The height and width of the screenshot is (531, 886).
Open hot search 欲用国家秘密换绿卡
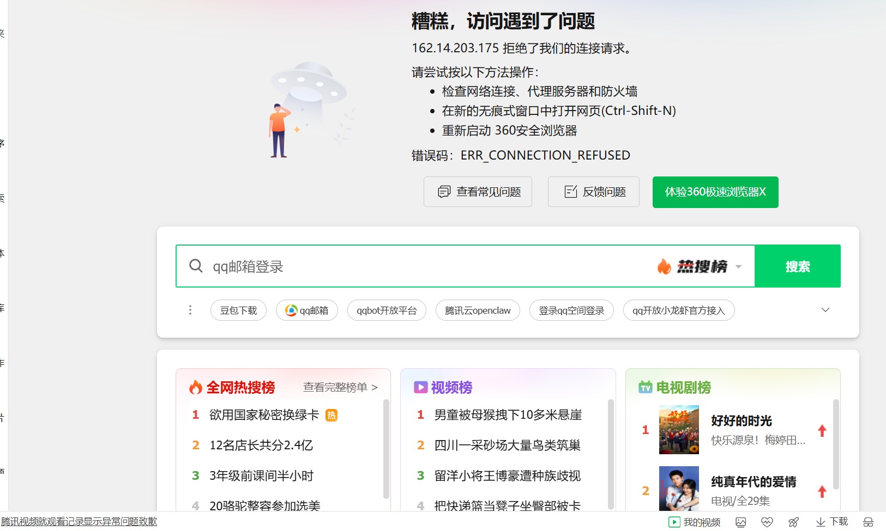coord(264,415)
